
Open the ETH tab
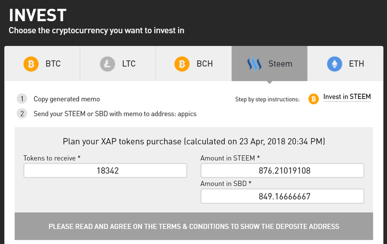point(345,64)
